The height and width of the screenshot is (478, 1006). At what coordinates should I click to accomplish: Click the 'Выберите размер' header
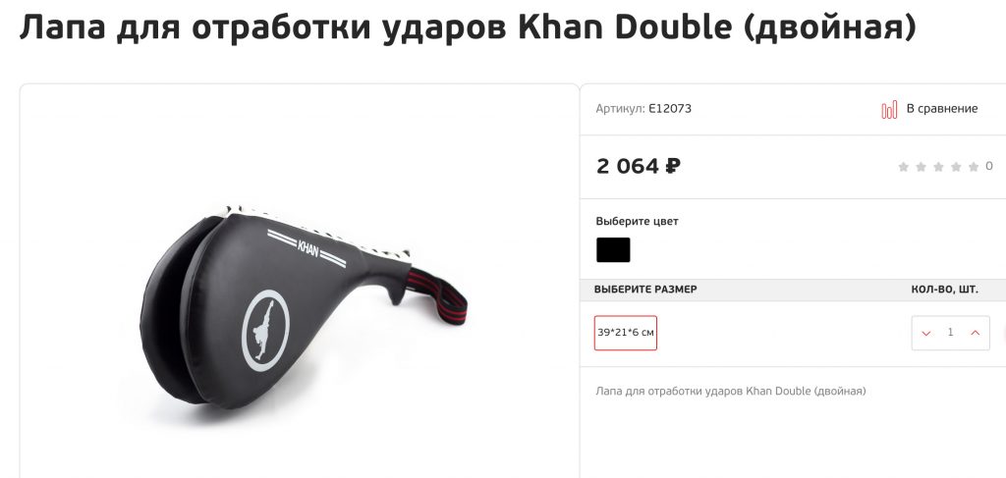645,290
